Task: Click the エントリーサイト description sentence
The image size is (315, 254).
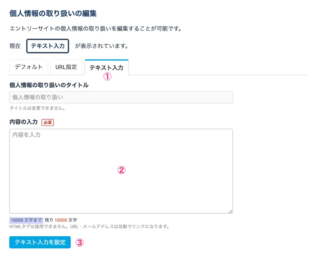Action: [x=96, y=29]
